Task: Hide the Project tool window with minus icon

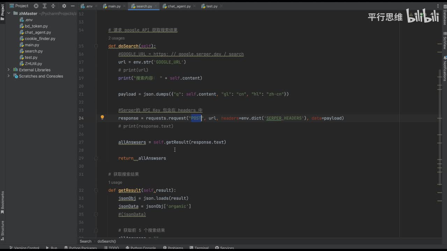Action: click(72, 6)
